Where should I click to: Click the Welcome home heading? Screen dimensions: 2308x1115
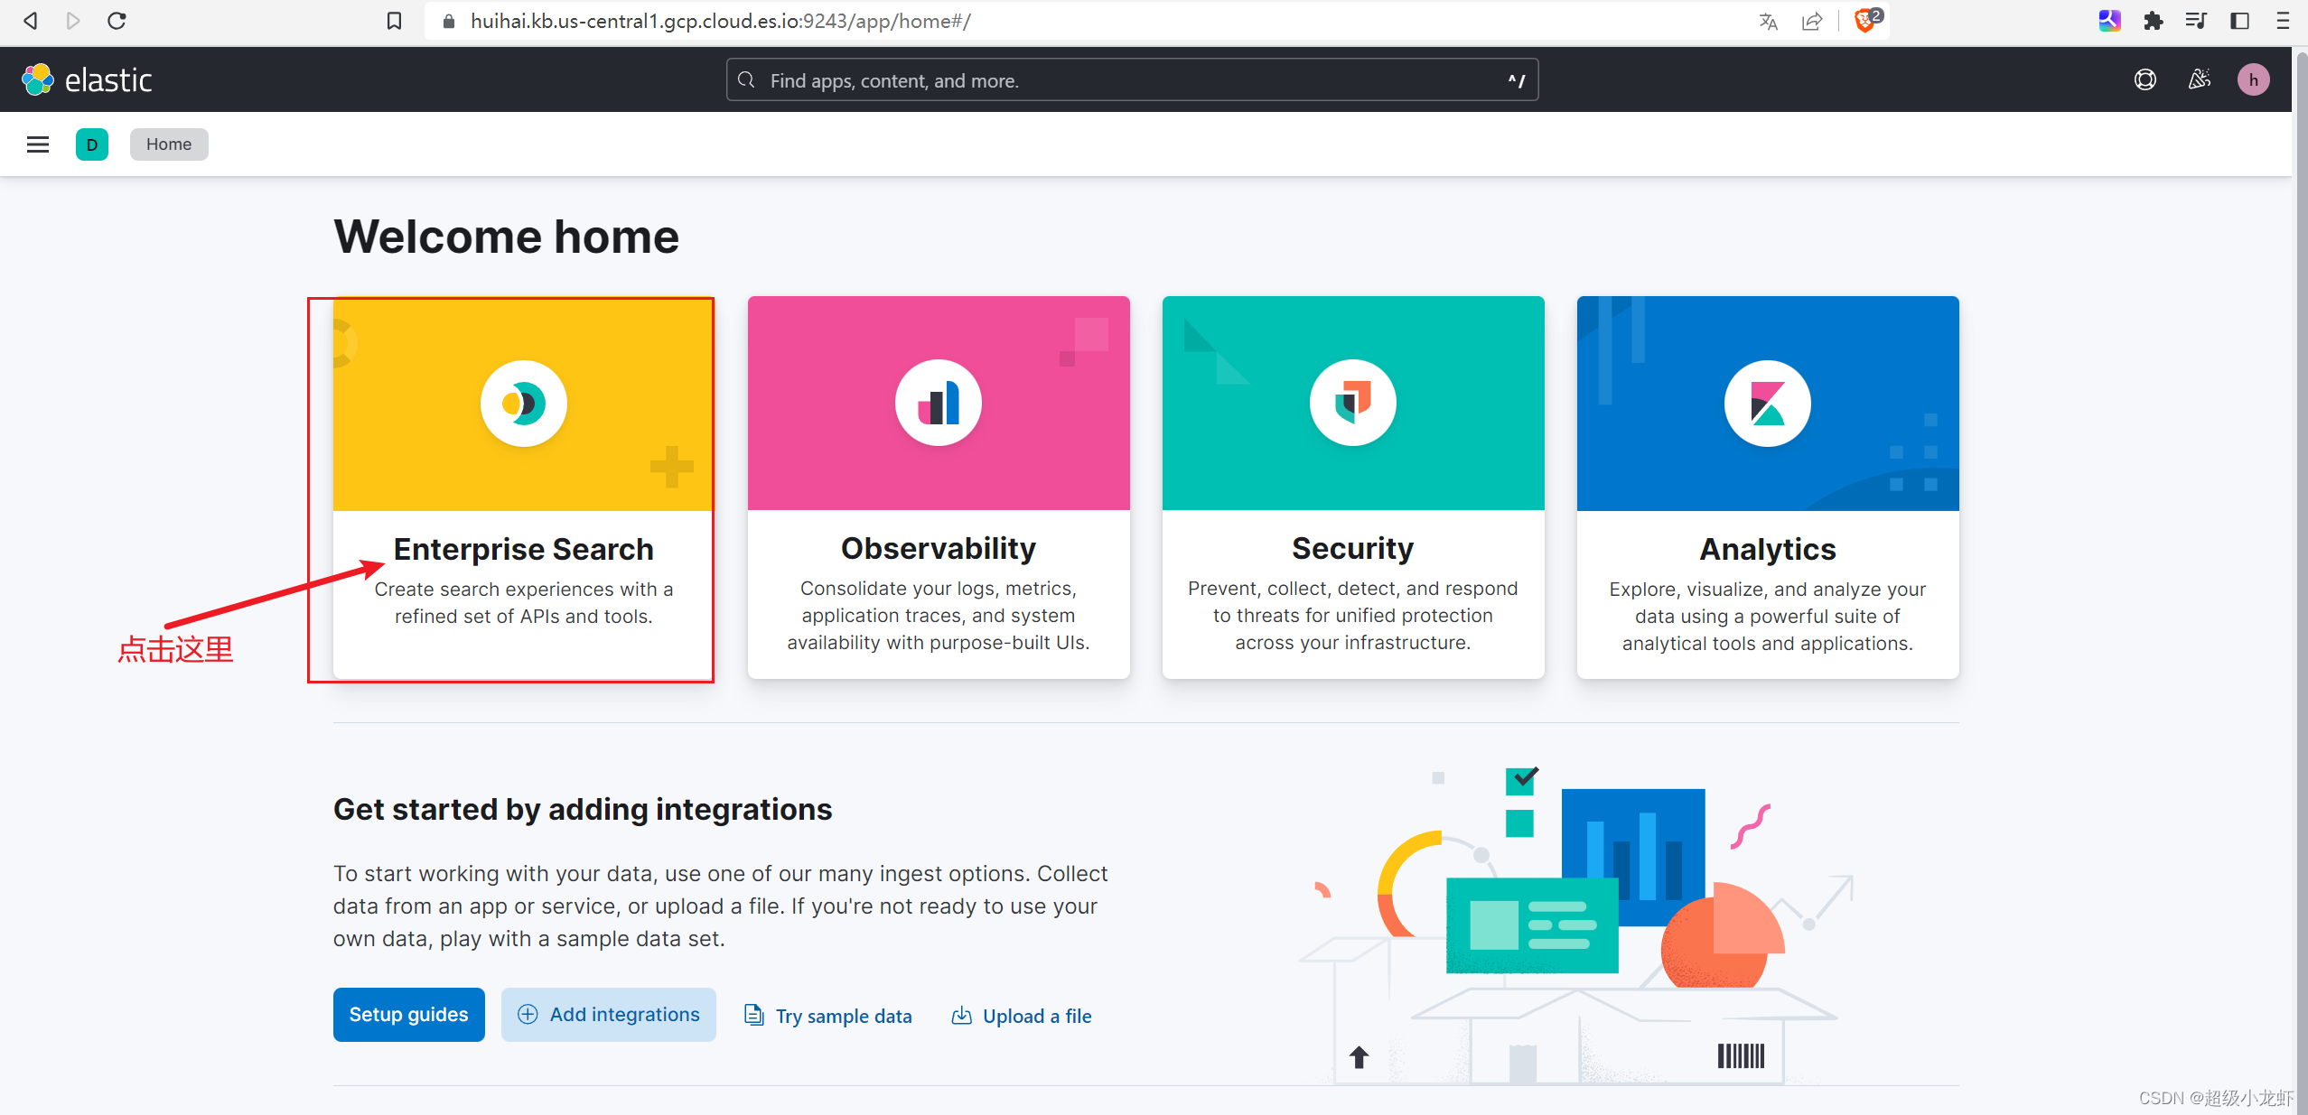tap(507, 237)
